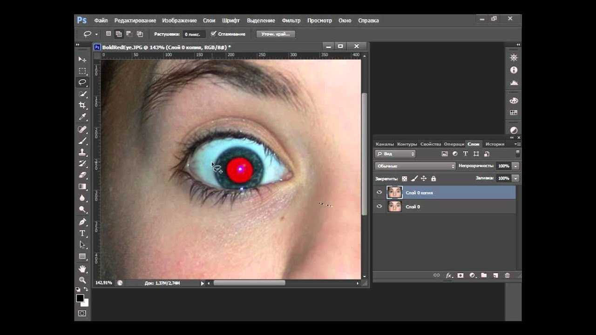Switch to the Каналы tab
This screenshot has height=335, width=596.
click(x=385, y=144)
